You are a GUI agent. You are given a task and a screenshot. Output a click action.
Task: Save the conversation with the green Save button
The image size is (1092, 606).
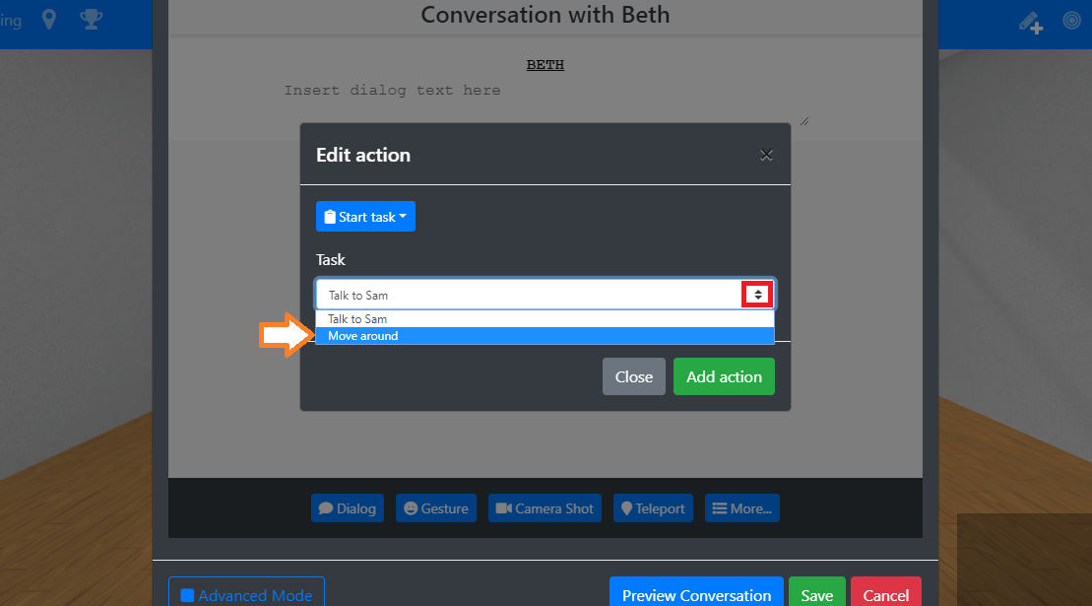pyautogui.click(x=817, y=594)
